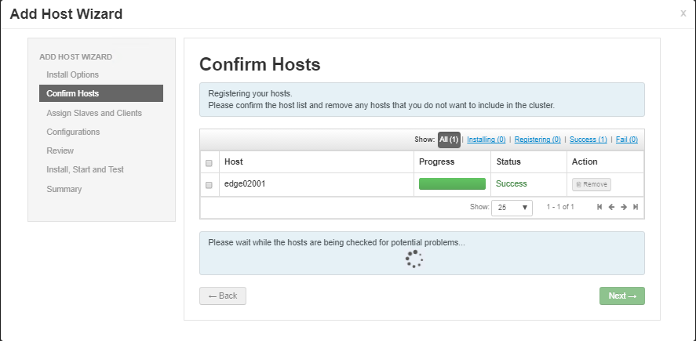This screenshot has height=341, width=696.
Task: Click the Back button
Action: coord(223,296)
